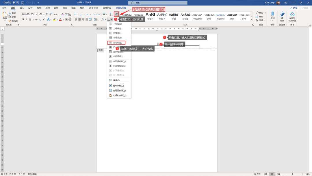312x176 pixels.
Task: Click the Sort (A-Z) icon
Action: [x=111, y=14]
